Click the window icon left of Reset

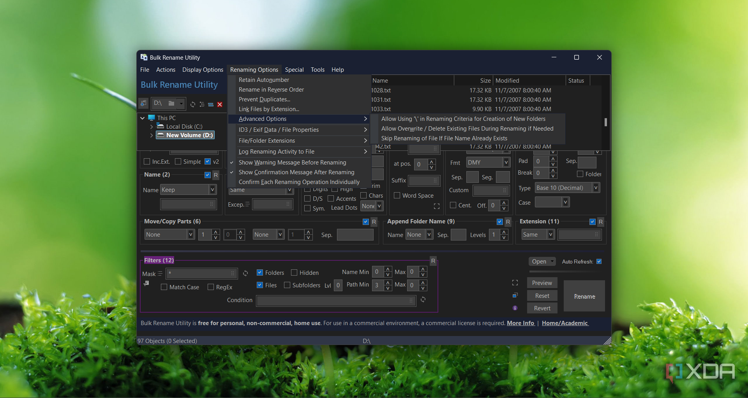[515, 295]
